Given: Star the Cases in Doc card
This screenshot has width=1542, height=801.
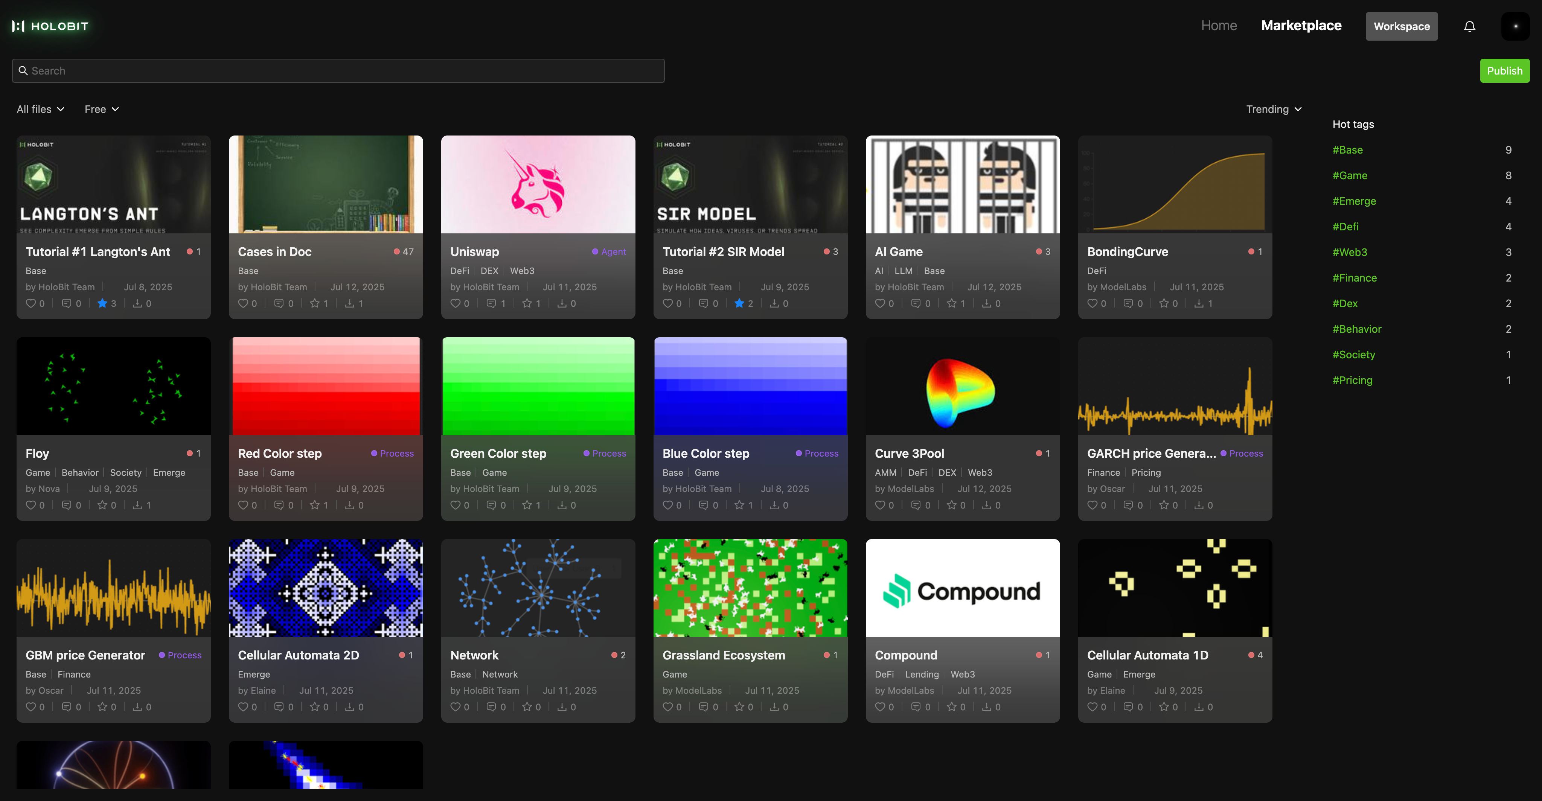Looking at the screenshot, I should (x=315, y=303).
